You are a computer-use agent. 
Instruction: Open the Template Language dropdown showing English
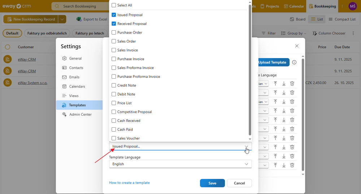pos(180,164)
